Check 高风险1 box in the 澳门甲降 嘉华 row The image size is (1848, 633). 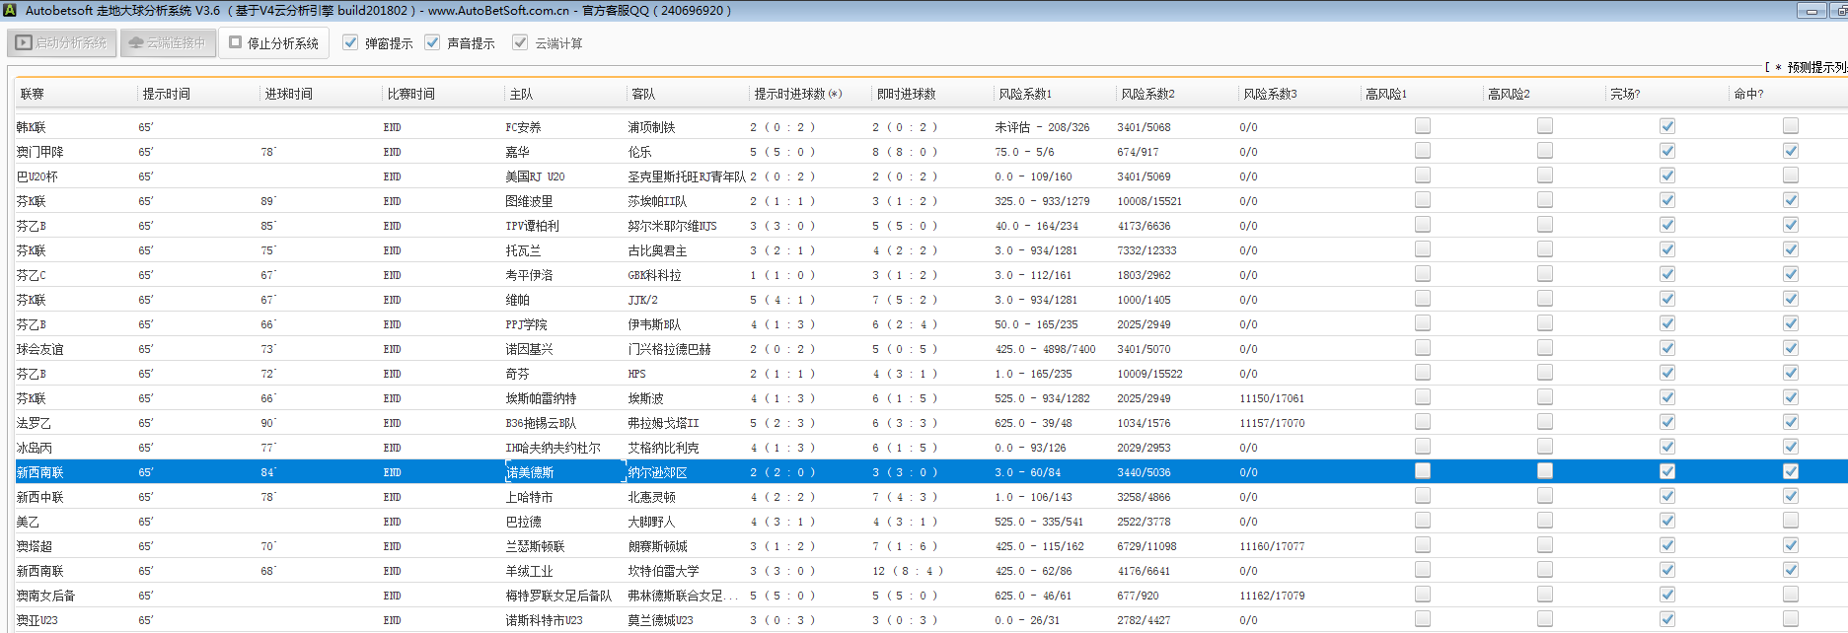click(x=1422, y=151)
